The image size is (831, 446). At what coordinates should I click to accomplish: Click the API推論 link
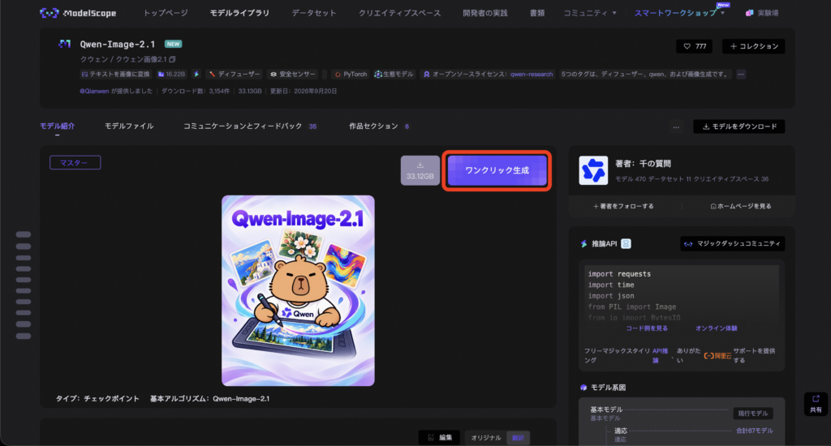[660, 355]
